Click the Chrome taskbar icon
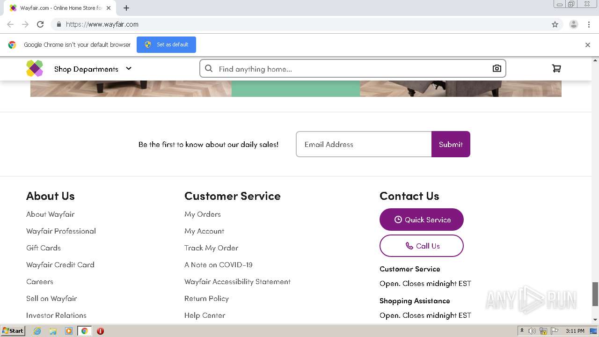599x337 pixels. pos(85,331)
